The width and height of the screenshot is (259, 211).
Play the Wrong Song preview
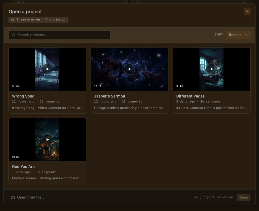pos(47,69)
